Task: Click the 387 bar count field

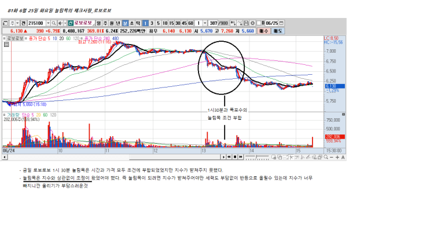Action: click(213, 23)
